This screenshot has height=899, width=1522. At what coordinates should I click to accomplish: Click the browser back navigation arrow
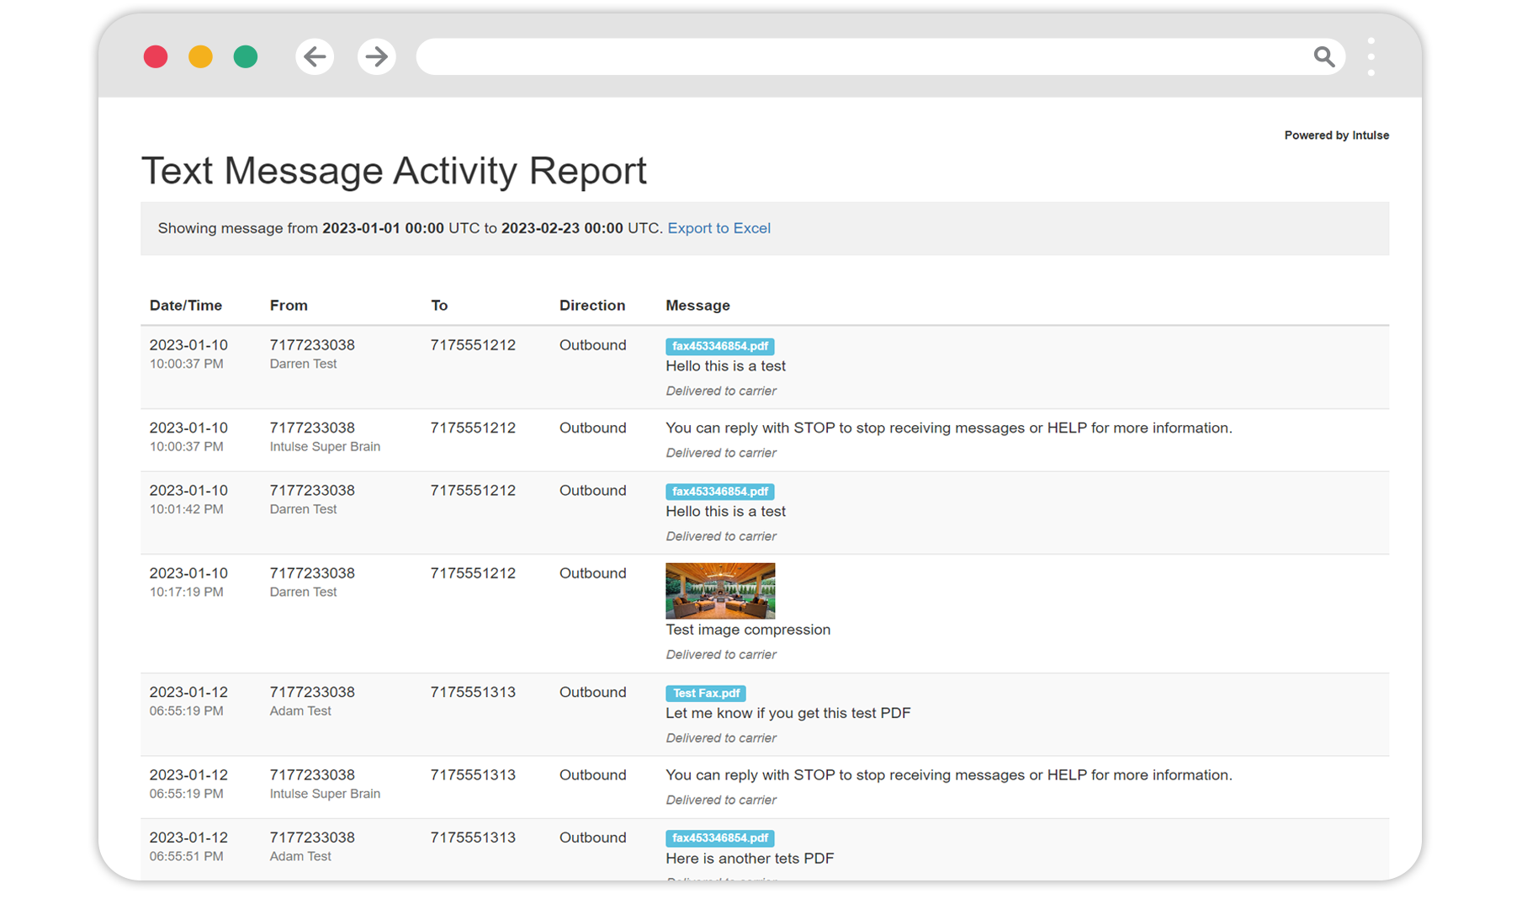(x=315, y=56)
